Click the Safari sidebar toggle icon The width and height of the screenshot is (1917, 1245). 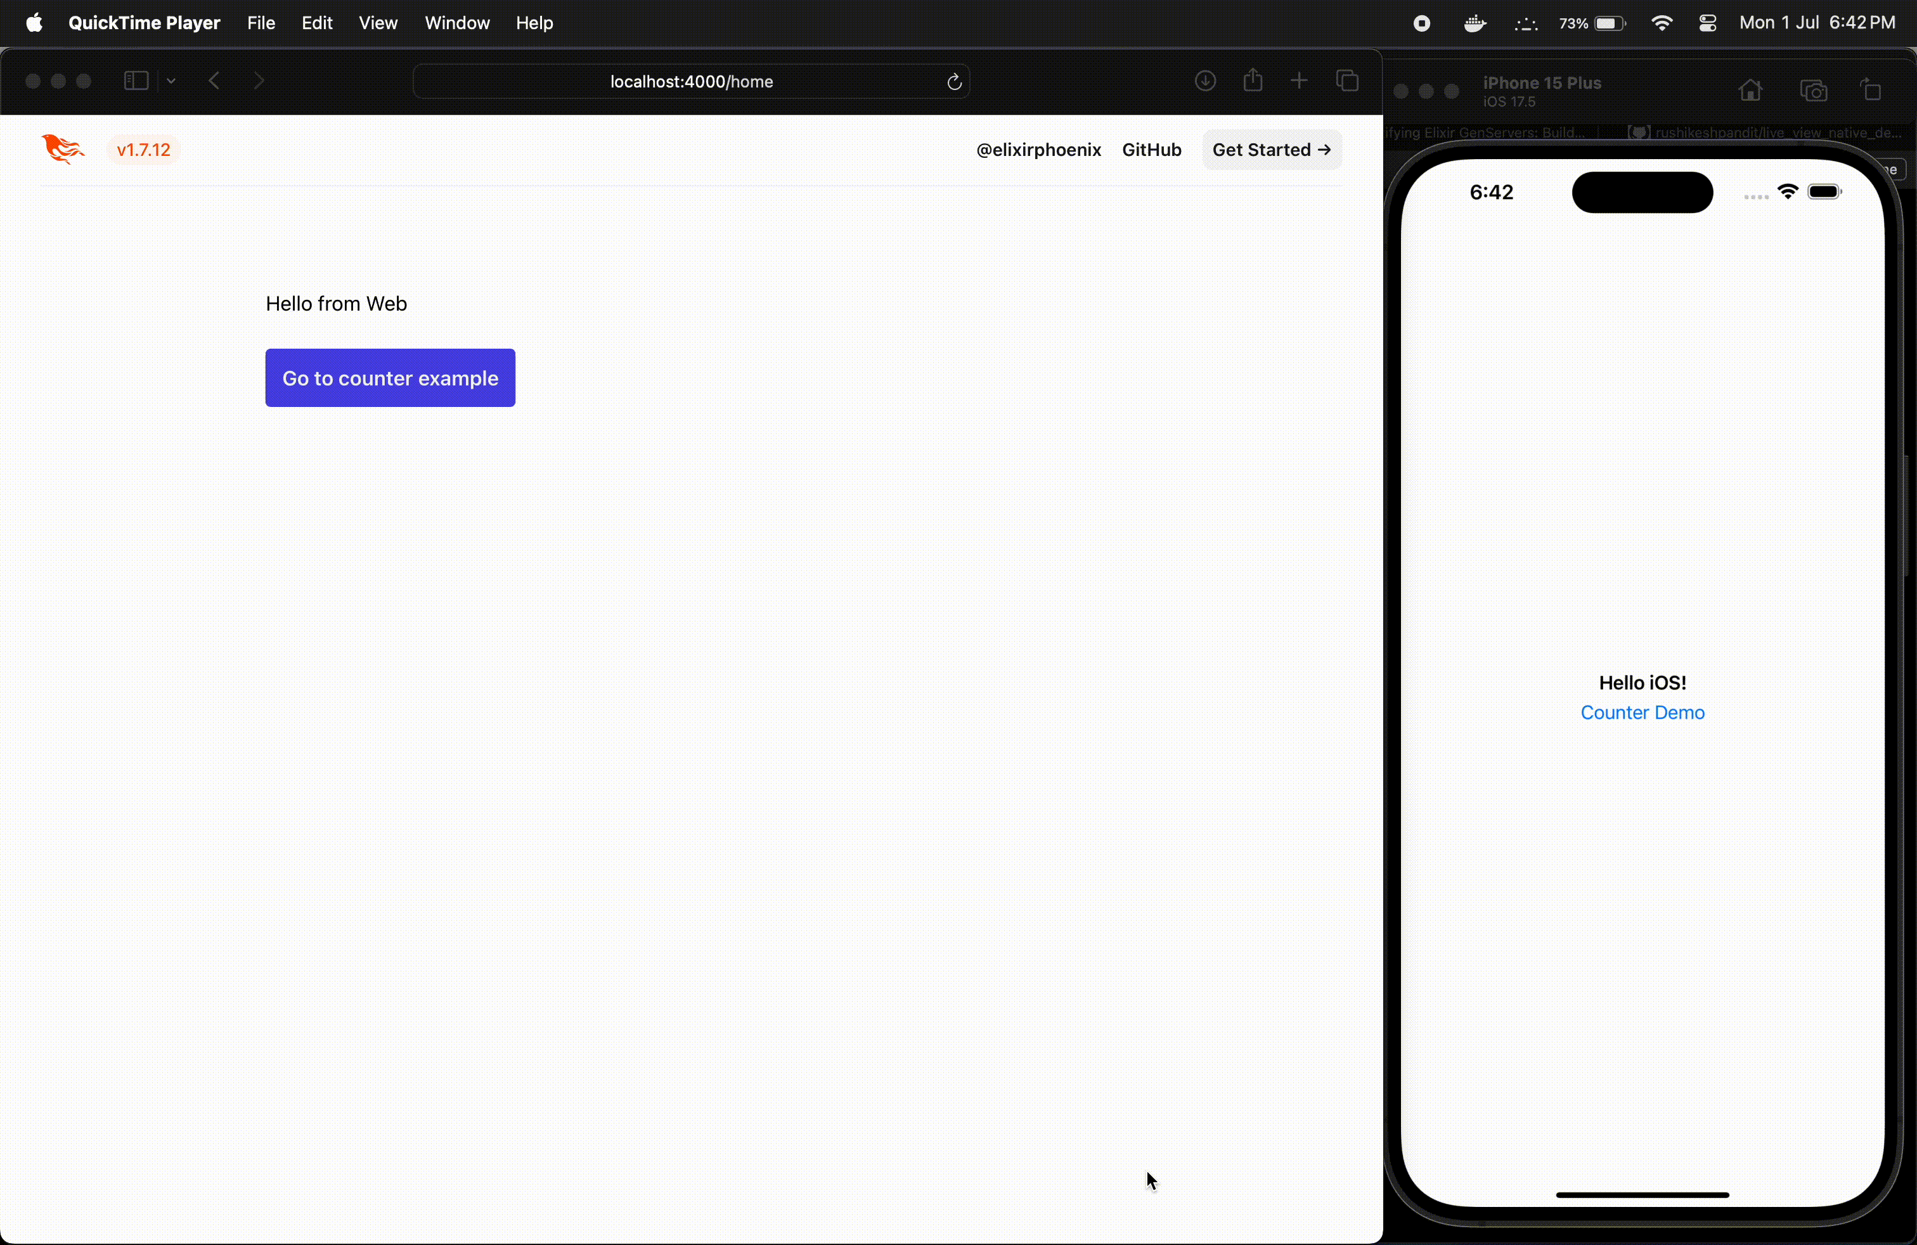(x=135, y=81)
